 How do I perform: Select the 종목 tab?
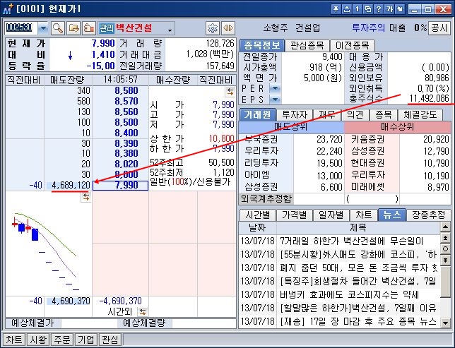click(x=384, y=114)
